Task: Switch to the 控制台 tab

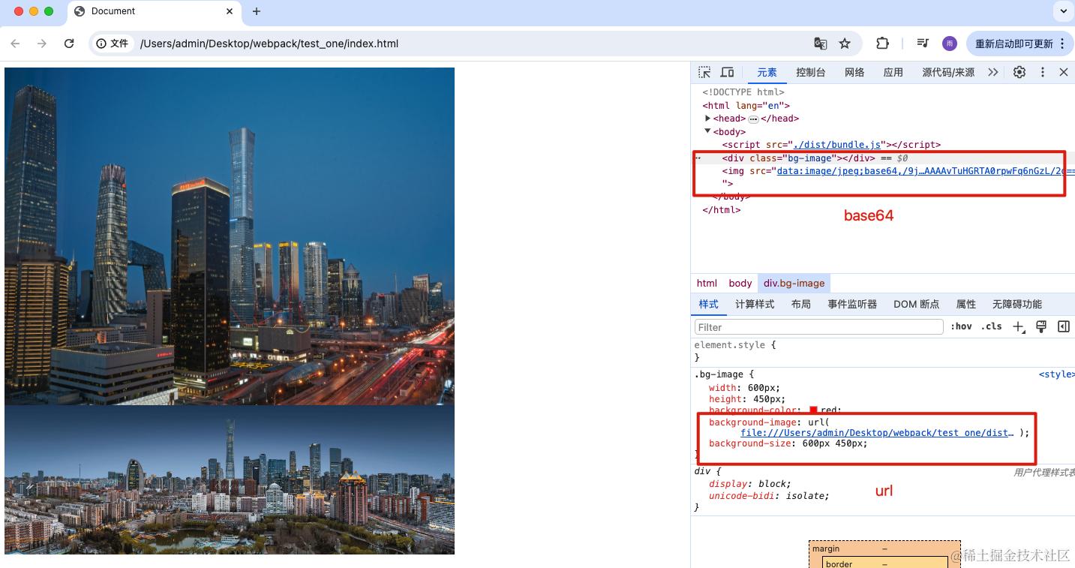Action: click(x=811, y=72)
